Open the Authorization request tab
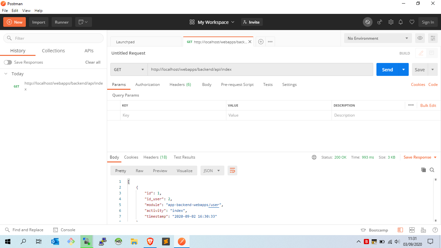 [x=148, y=85]
